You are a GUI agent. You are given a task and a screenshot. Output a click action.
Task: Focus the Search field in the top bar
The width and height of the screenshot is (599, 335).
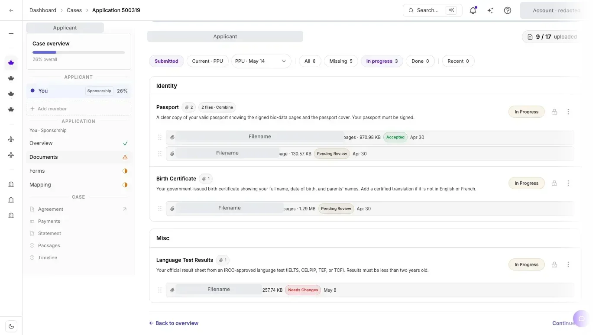pos(432,10)
